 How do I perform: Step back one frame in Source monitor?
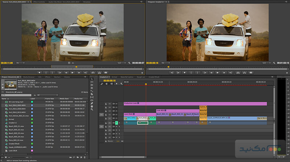pos(66,73)
